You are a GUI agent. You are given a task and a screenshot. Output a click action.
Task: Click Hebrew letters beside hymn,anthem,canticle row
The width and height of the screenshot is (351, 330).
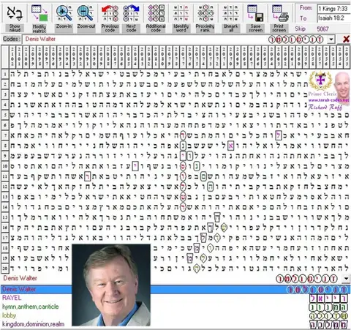pos(328,307)
